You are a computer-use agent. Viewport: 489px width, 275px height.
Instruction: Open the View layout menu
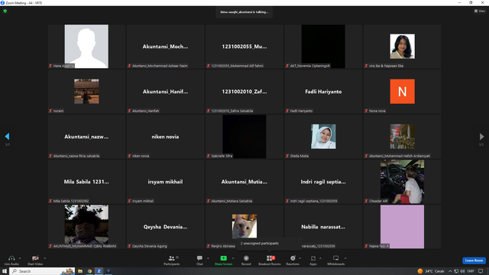(480, 11)
